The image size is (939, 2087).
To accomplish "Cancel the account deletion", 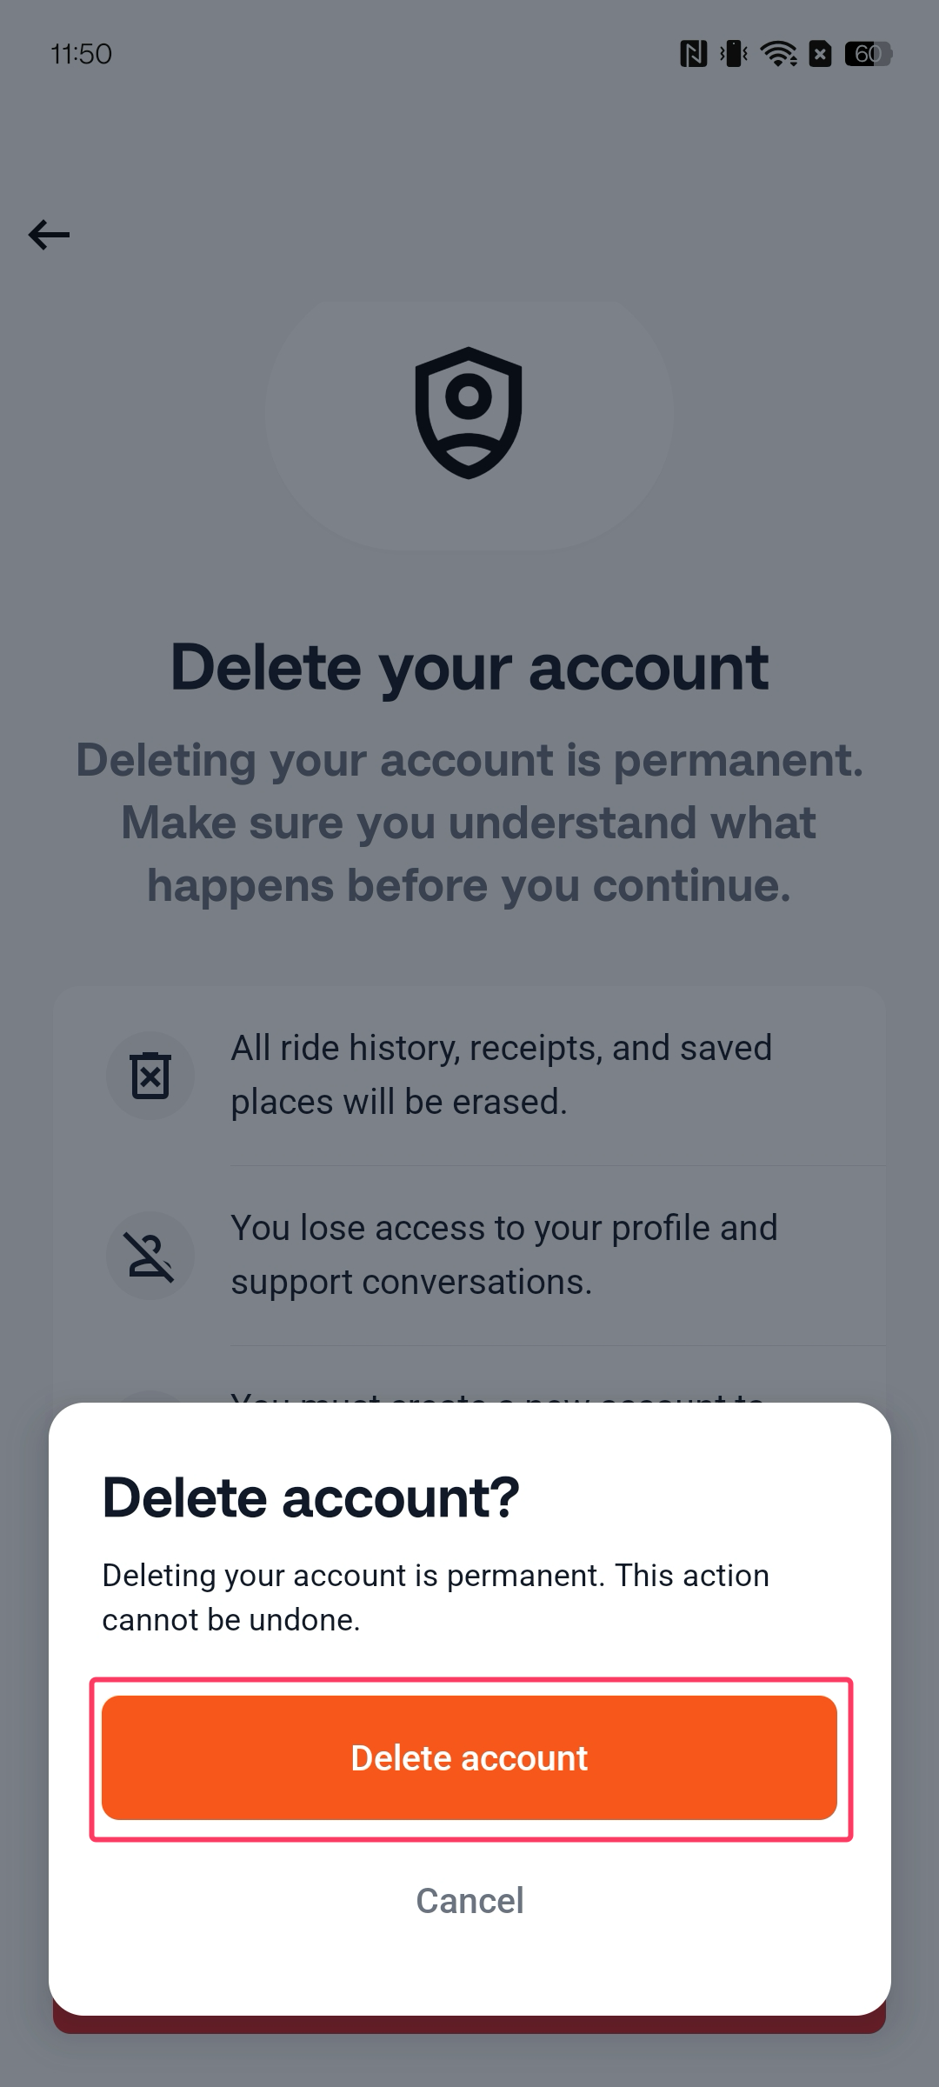I will (469, 1900).
